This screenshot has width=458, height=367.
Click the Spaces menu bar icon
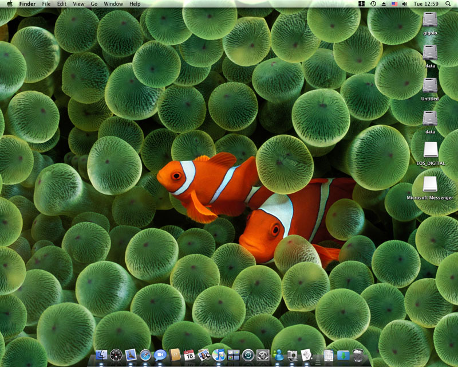pyautogui.click(x=362, y=4)
